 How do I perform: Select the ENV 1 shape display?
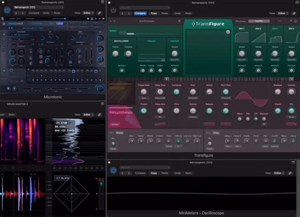pos(242,38)
